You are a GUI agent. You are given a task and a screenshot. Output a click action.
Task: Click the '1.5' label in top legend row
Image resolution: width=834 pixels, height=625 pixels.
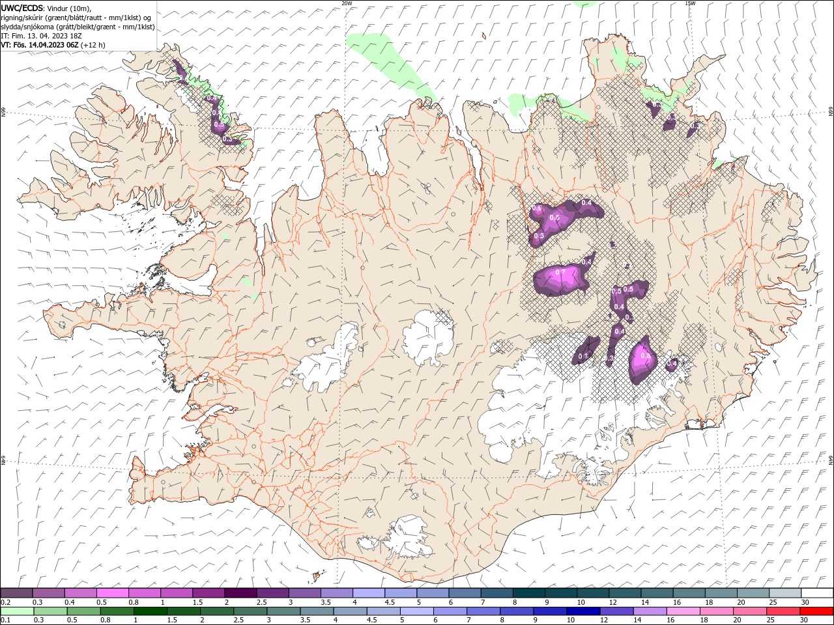[x=197, y=602]
